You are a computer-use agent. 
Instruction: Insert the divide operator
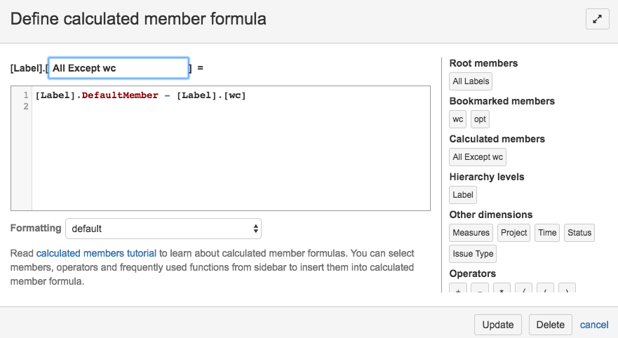pos(523,289)
